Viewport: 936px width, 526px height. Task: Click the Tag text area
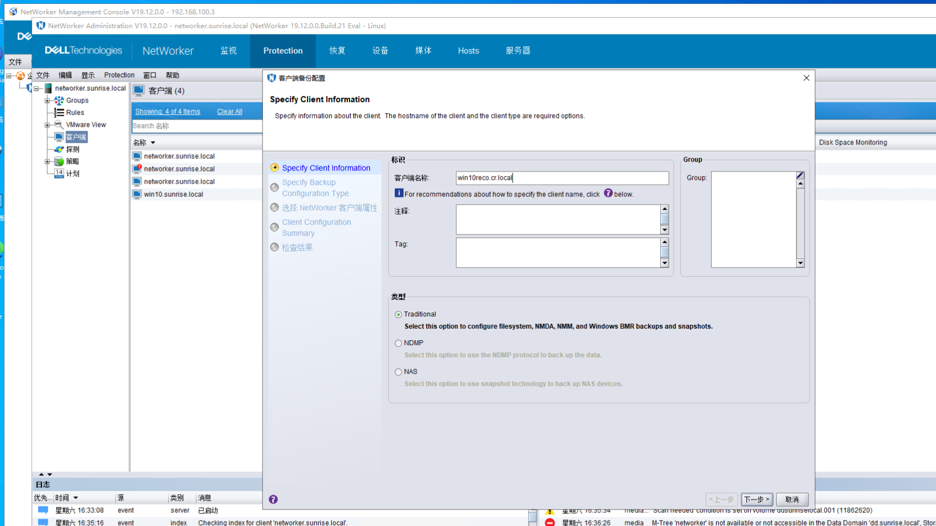coord(558,253)
